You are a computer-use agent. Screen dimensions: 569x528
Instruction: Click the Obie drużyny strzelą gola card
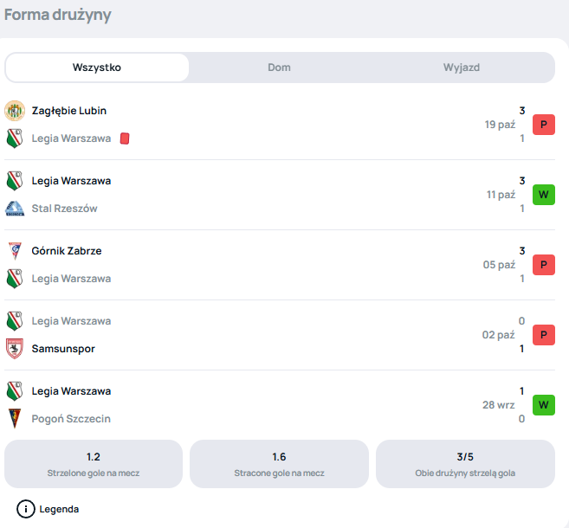click(465, 464)
